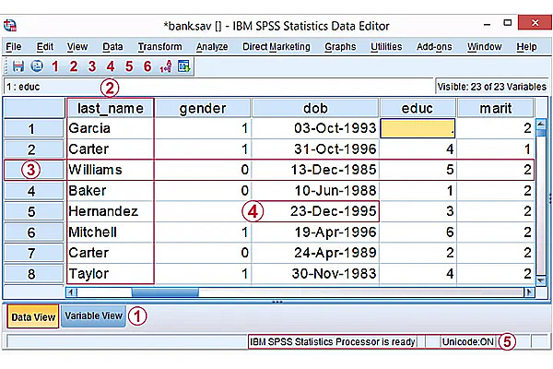This screenshot has width=553, height=369.
Task: Open the Edit menu
Action: [x=45, y=47]
